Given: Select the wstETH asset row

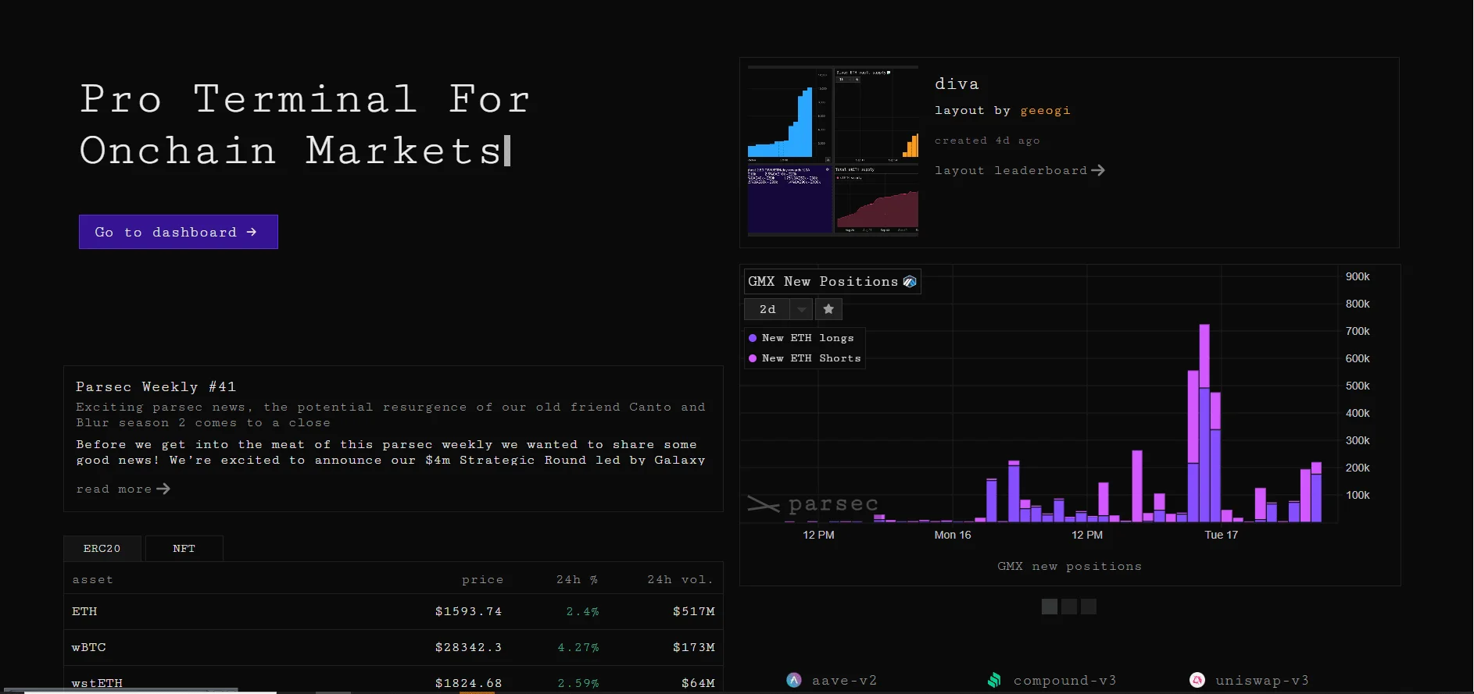Looking at the screenshot, I should [x=393, y=680].
